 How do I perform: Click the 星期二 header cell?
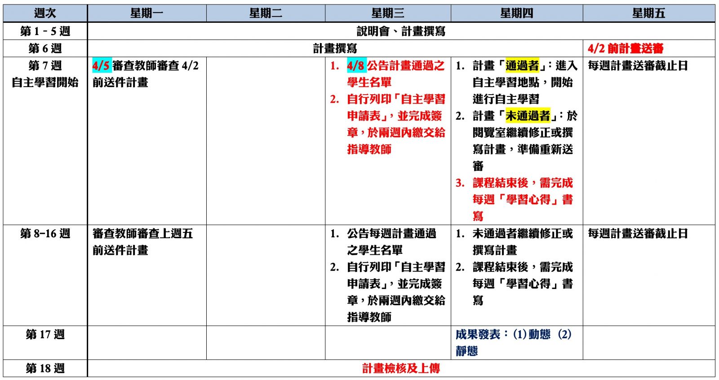pos(266,13)
